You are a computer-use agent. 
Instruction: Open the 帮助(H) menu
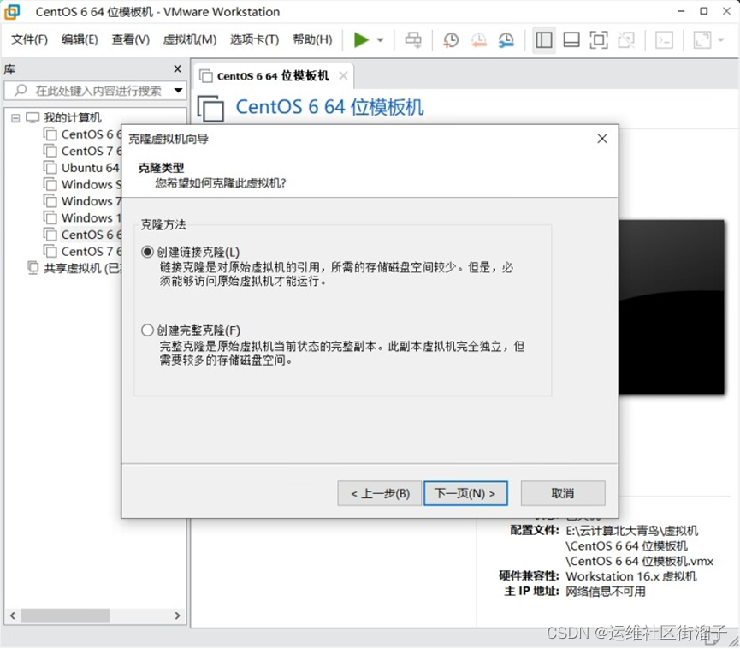312,39
